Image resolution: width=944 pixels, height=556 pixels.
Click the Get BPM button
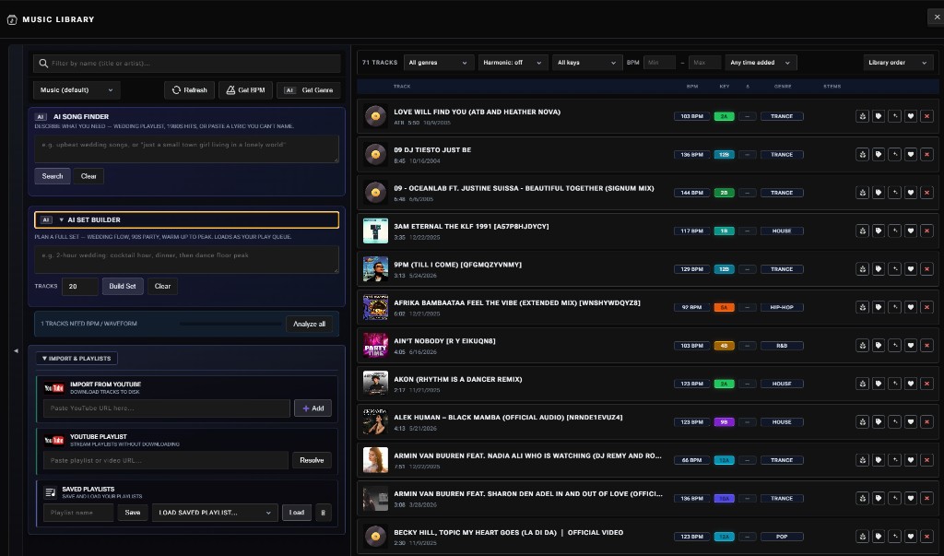coord(245,89)
